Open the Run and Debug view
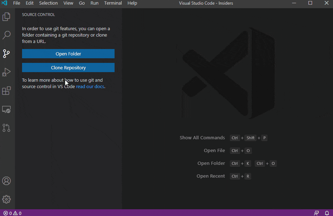Screen dimensions: 333x216 (x=6, y=72)
